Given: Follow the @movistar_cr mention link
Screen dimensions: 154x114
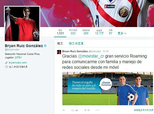Looking at the screenshot, I should [x=91, y=56].
